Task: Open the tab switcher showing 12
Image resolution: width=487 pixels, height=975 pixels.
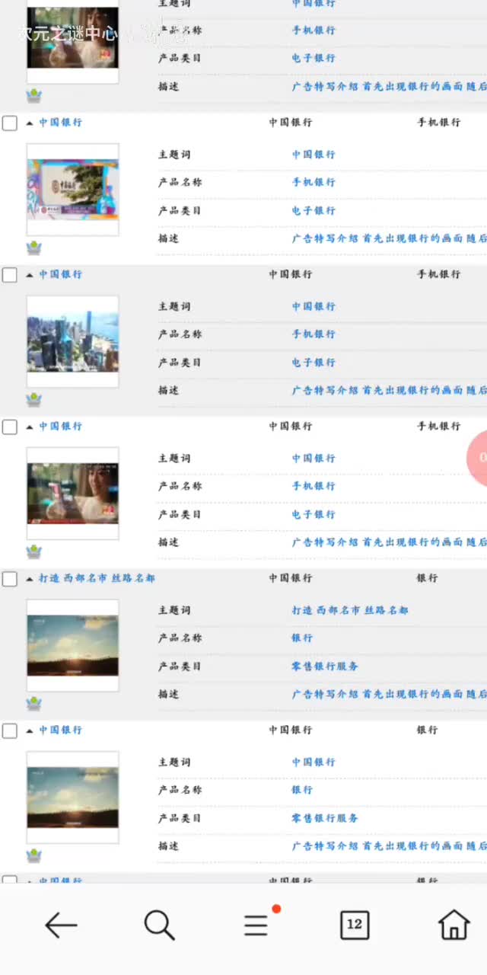Action: (354, 925)
